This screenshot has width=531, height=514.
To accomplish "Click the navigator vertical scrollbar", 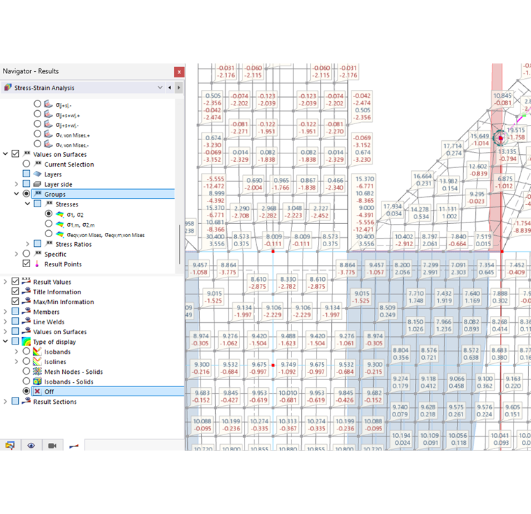I will [180, 244].
